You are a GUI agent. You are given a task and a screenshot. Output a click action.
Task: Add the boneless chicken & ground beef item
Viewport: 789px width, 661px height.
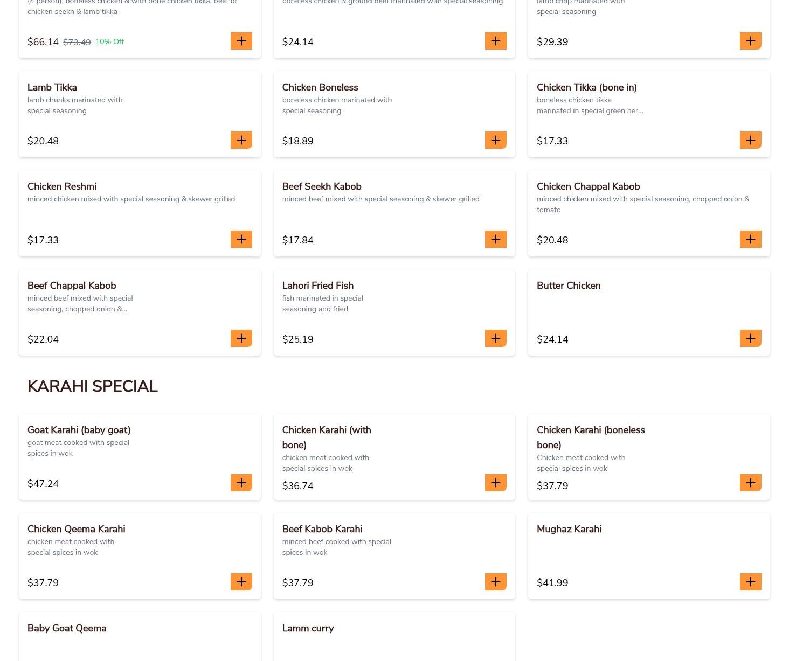point(495,41)
